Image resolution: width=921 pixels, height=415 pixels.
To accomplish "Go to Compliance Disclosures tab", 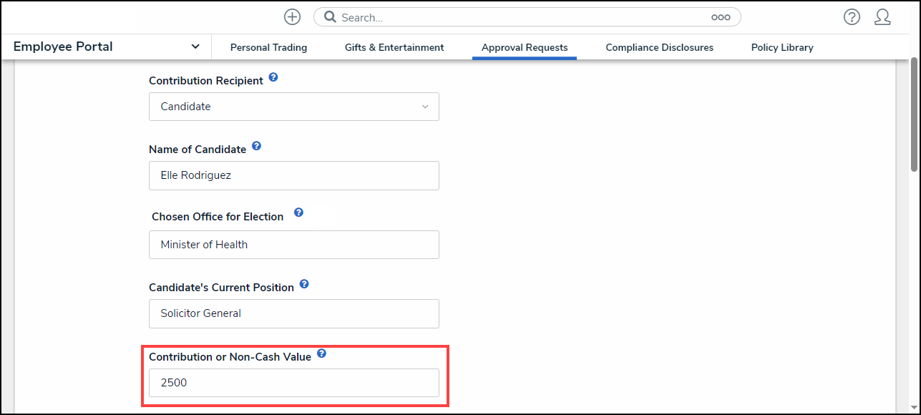I will point(659,47).
